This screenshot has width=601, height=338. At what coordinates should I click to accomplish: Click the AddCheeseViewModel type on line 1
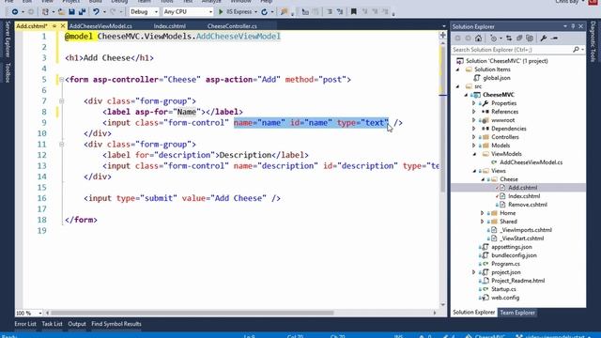[x=238, y=37]
